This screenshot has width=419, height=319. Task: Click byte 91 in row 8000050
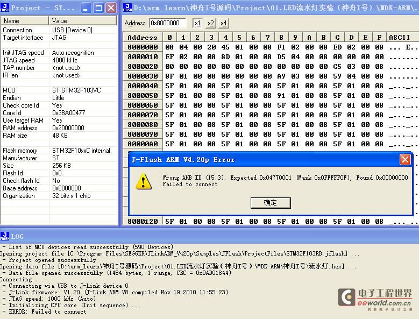tap(281, 95)
